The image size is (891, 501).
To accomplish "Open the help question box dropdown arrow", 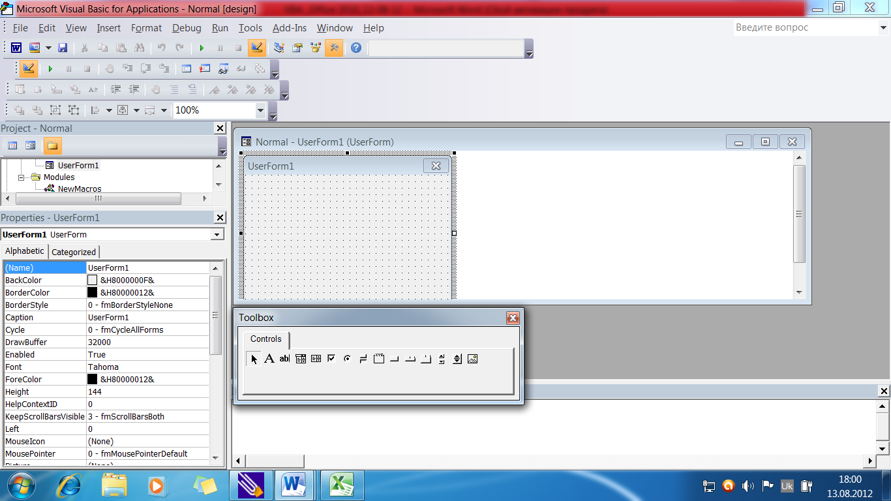I will point(883,27).
